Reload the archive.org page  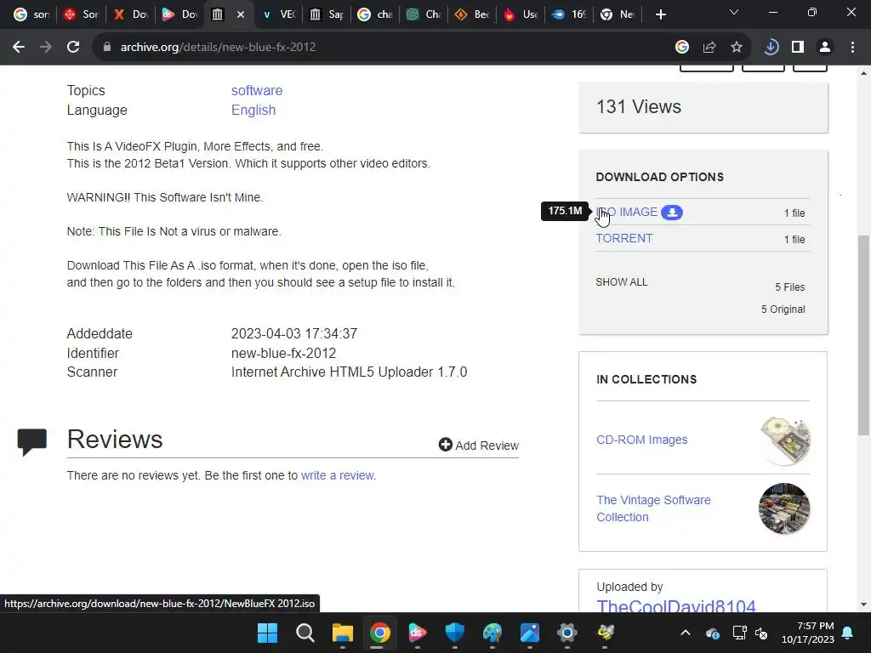tap(73, 48)
